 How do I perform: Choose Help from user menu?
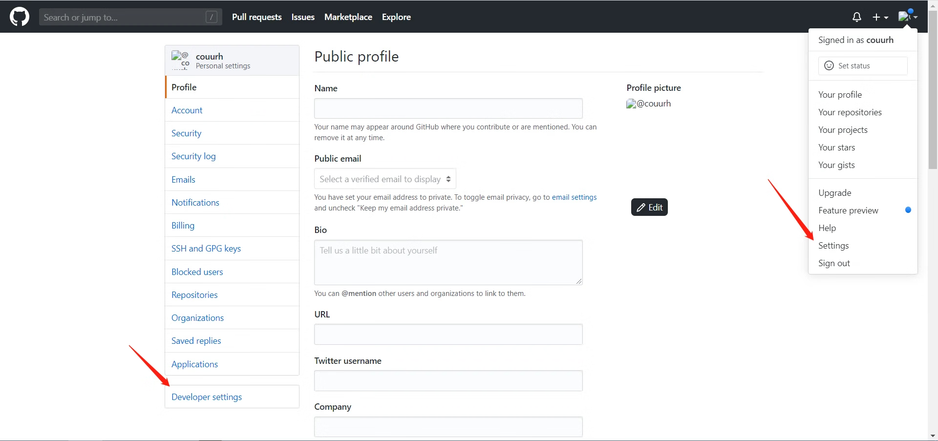(863, 228)
